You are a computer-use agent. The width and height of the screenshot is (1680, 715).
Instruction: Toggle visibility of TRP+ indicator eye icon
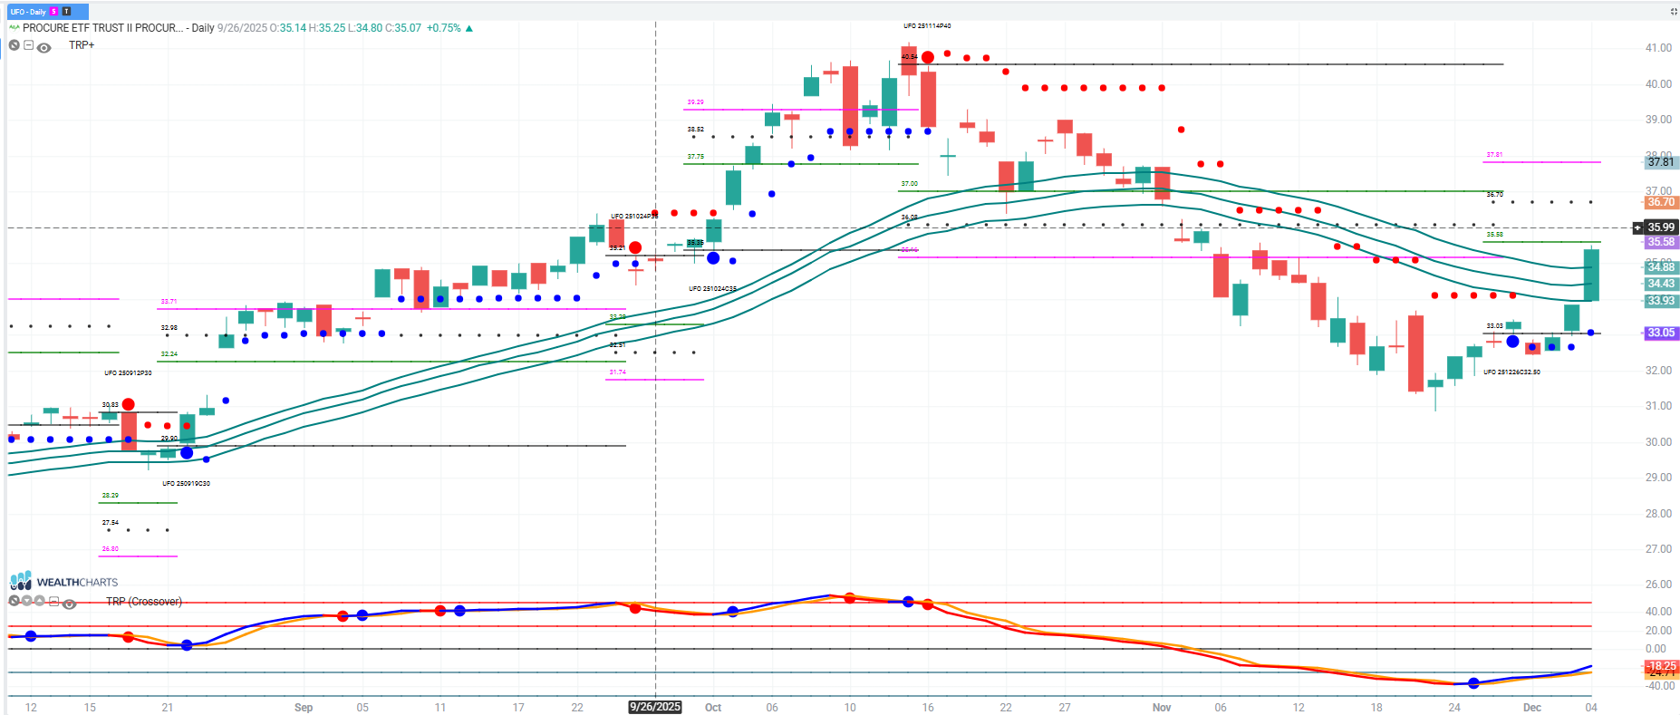coord(43,47)
